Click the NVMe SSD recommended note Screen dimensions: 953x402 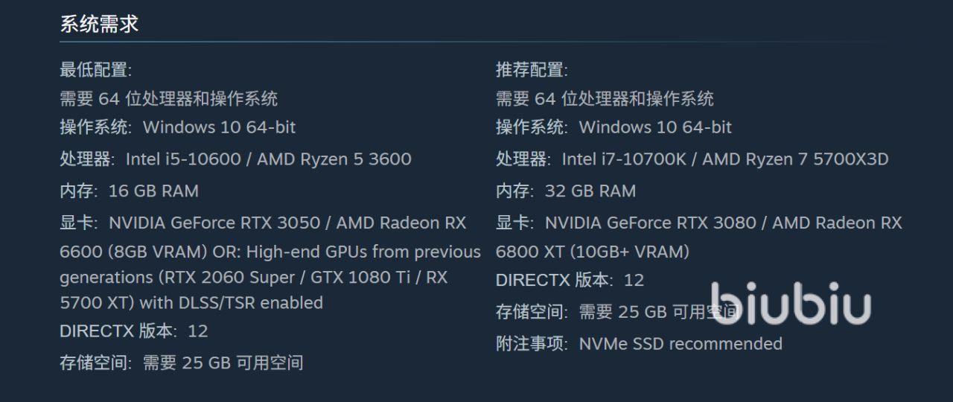click(x=639, y=344)
